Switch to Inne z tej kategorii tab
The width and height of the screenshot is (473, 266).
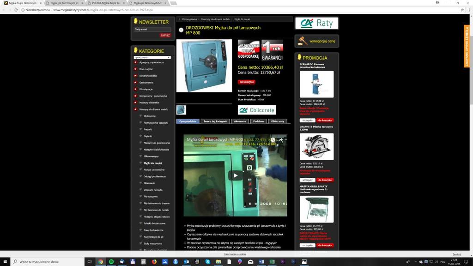(x=215, y=121)
